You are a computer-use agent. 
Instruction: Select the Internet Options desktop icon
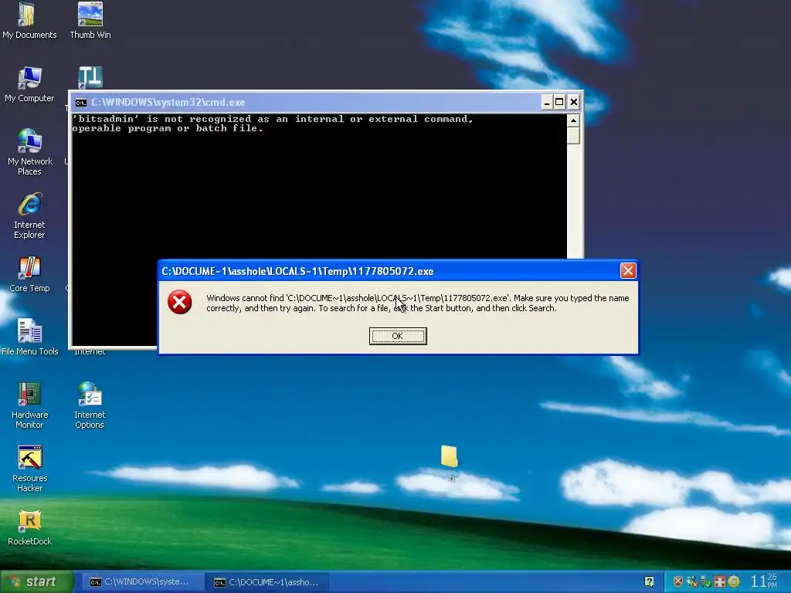(90, 405)
